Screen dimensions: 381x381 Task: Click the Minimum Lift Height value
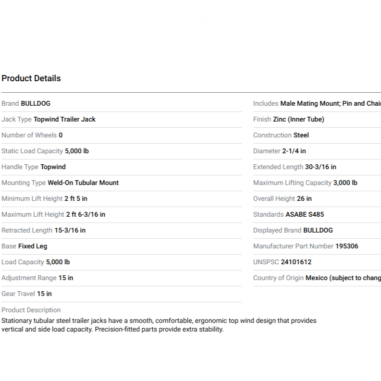76,198
